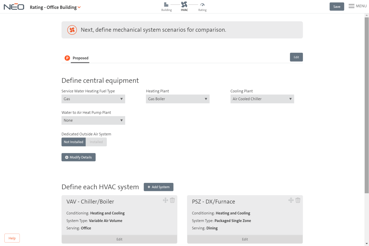Click the orange P badge next to Proposed
This screenshot has width=369, height=246.
pyautogui.click(x=67, y=58)
